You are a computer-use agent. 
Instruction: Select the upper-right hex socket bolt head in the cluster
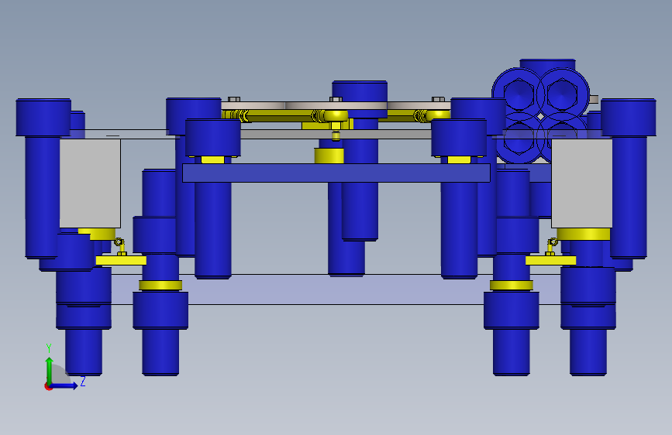[562, 94]
